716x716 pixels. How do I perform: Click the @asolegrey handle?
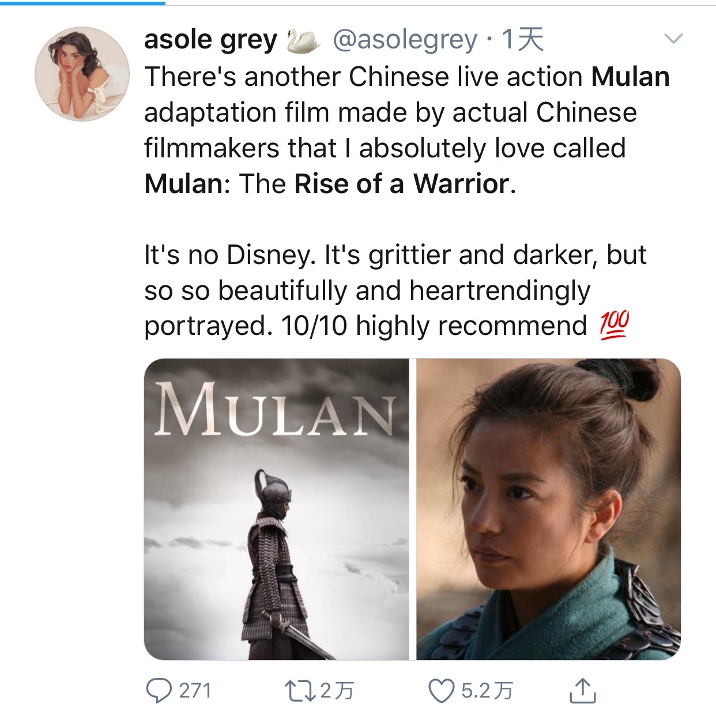405,40
